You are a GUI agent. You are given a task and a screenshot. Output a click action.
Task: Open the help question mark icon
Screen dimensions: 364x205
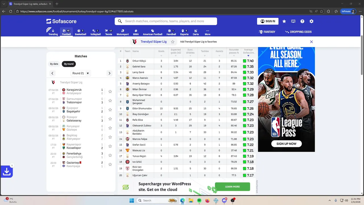(x=302, y=21)
